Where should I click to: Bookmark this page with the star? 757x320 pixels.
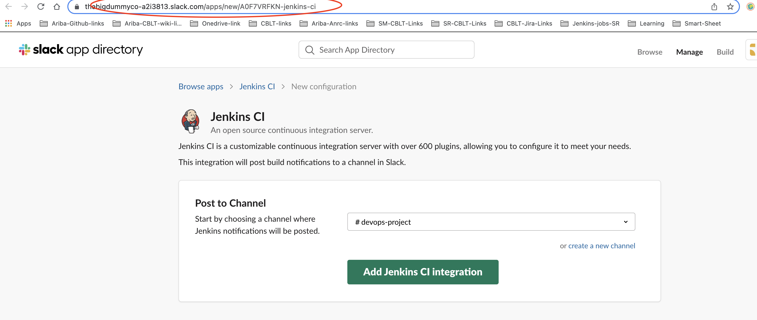[x=730, y=7]
